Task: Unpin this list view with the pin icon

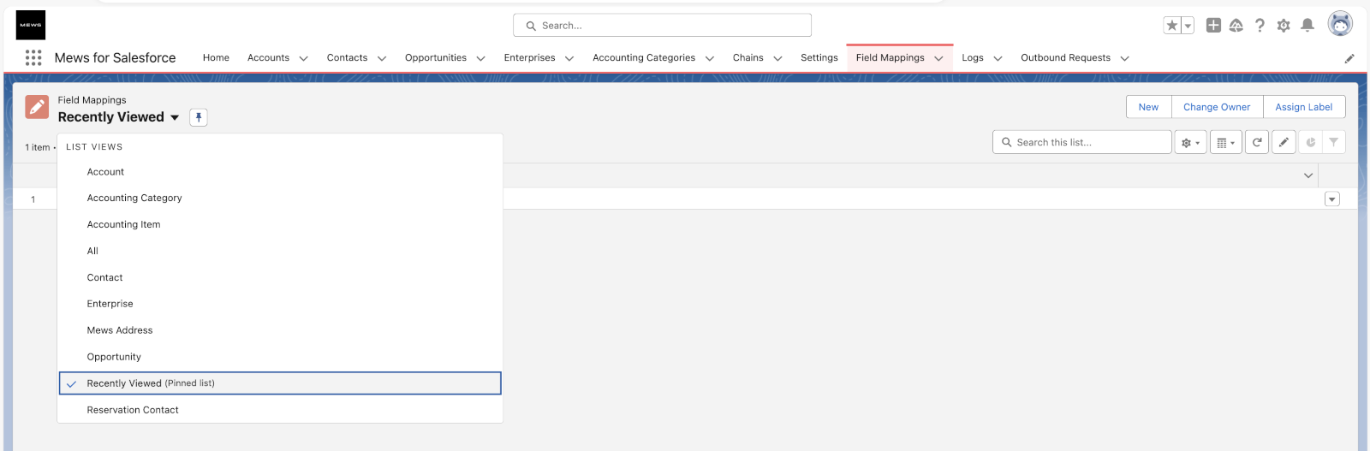Action: tap(199, 117)
